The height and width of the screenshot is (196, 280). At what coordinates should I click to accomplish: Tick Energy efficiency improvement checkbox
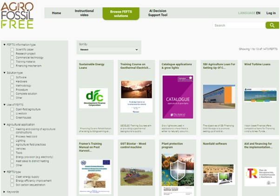(x=12, y=181)
